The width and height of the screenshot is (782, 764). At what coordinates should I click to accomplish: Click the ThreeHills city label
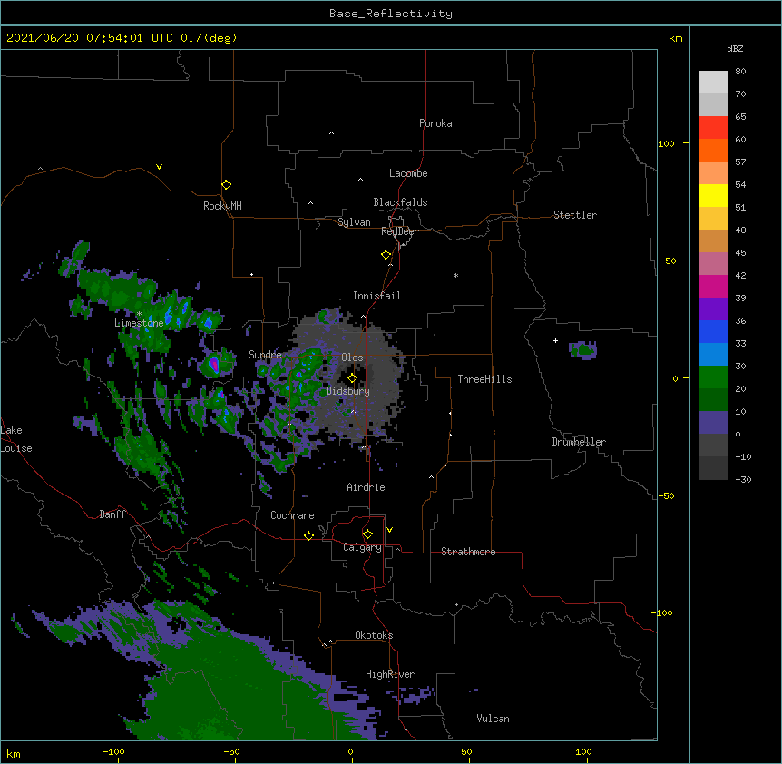[484, 379]
